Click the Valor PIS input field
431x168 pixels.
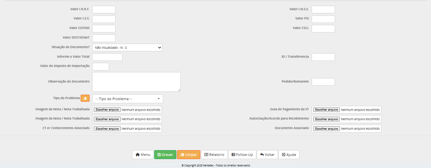323,19
